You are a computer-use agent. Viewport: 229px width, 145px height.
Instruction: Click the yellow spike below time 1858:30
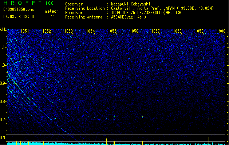coord(188,141)
